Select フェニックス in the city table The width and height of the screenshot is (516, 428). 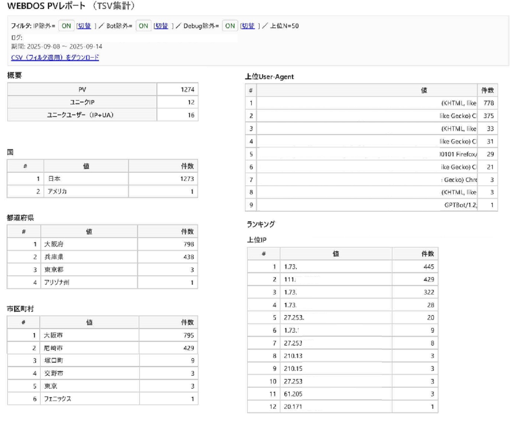pos(58,399)
